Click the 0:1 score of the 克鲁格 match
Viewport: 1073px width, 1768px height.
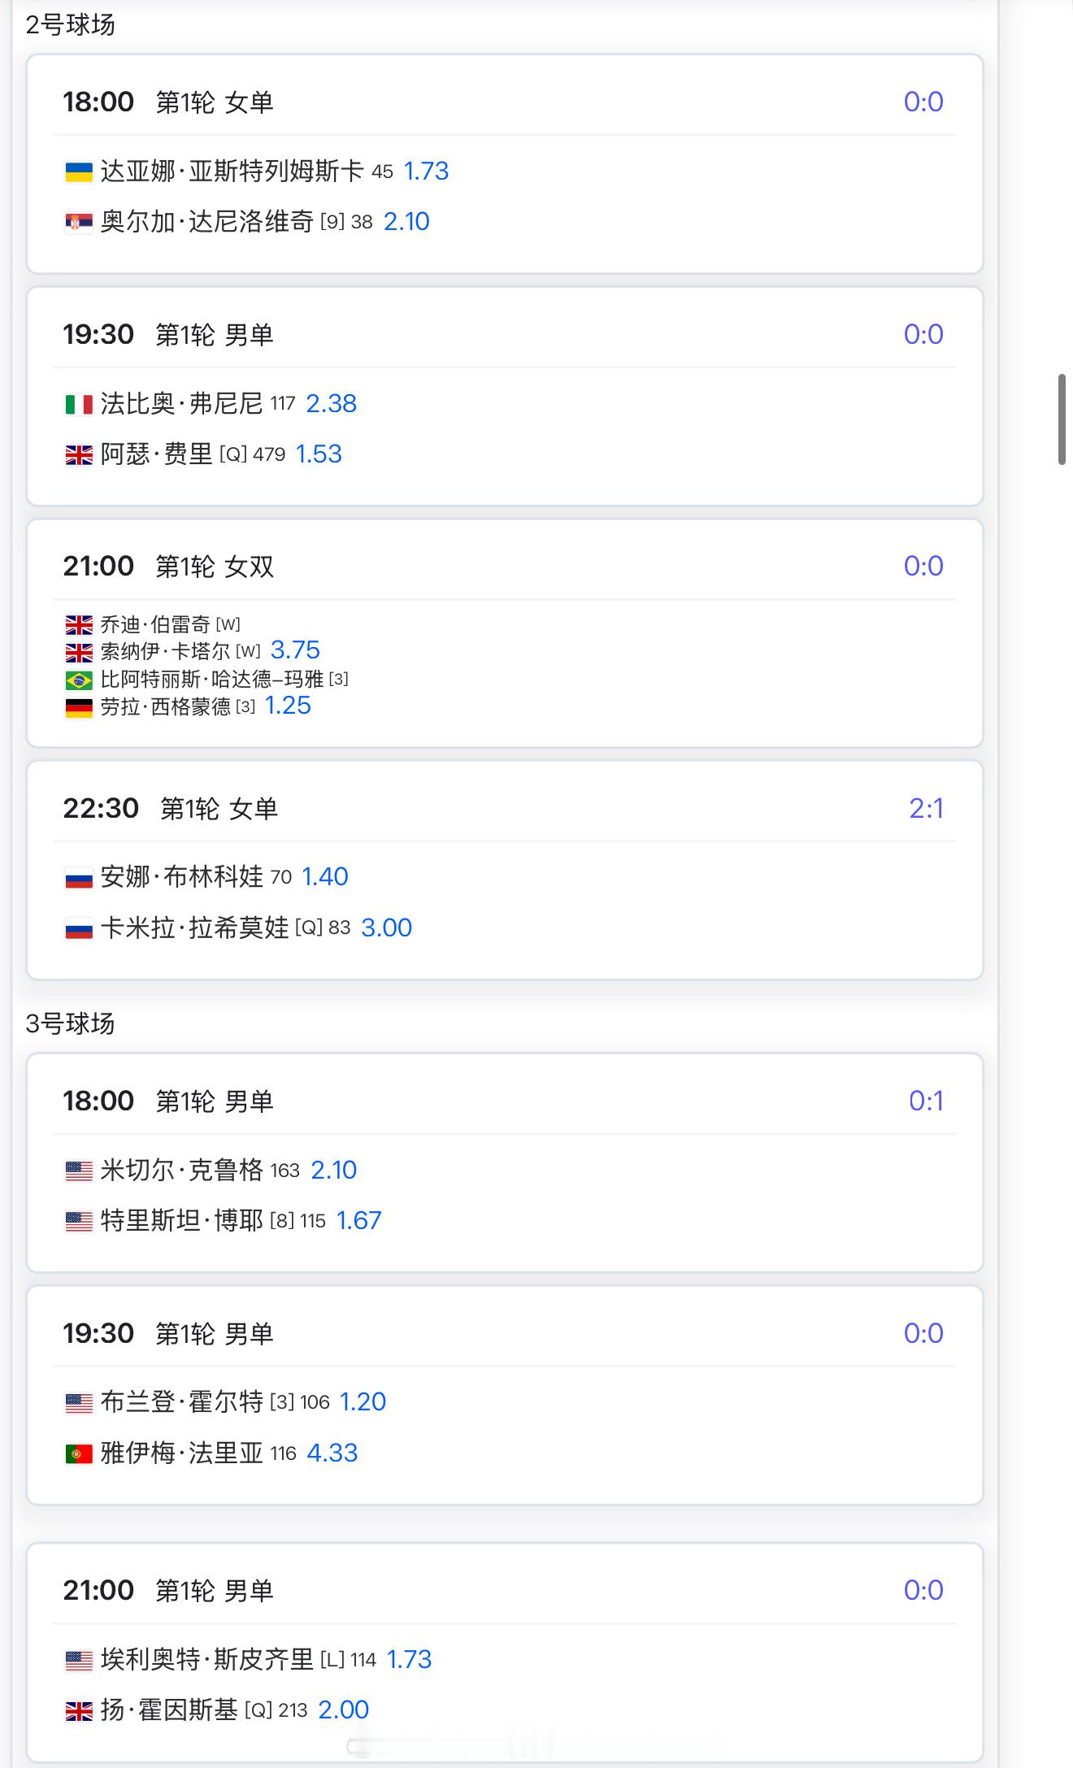(x=926, y=1101)
